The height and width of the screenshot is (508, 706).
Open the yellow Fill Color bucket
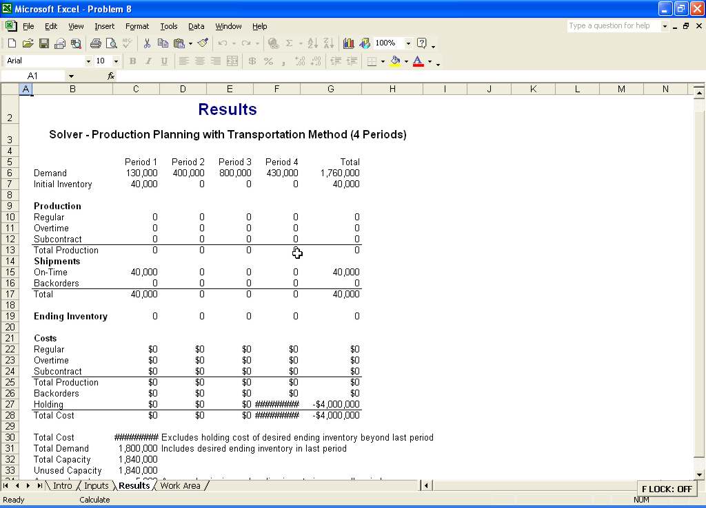395,61
